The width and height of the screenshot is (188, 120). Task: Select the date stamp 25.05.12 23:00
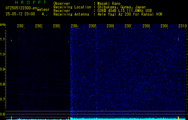click(20, 14)
